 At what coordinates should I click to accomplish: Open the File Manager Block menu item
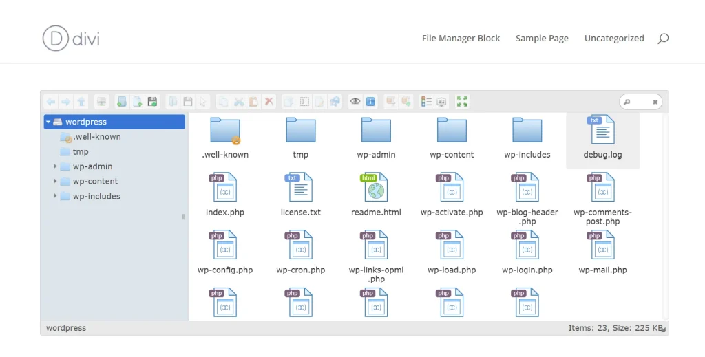tap(461, 38)
